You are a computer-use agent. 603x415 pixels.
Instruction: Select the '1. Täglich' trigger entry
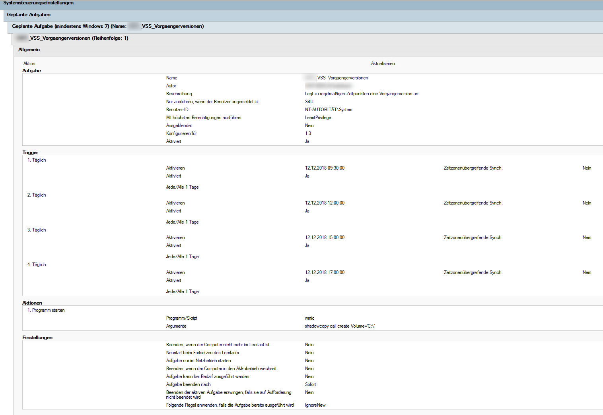point(37,160)
